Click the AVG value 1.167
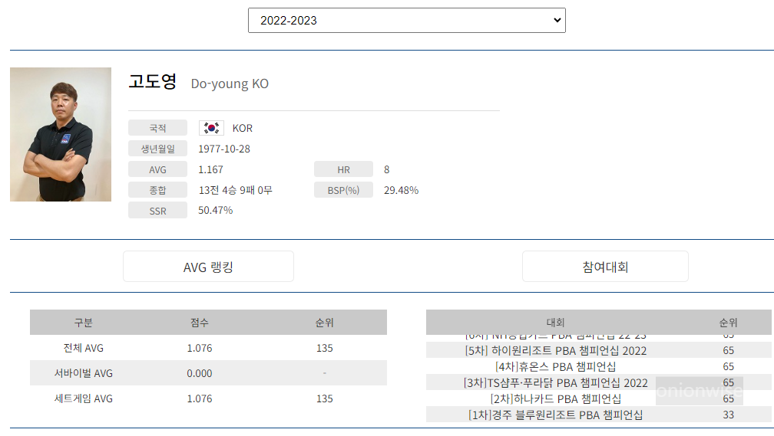Screen dimensions: 774x436 tap(210, 169)
